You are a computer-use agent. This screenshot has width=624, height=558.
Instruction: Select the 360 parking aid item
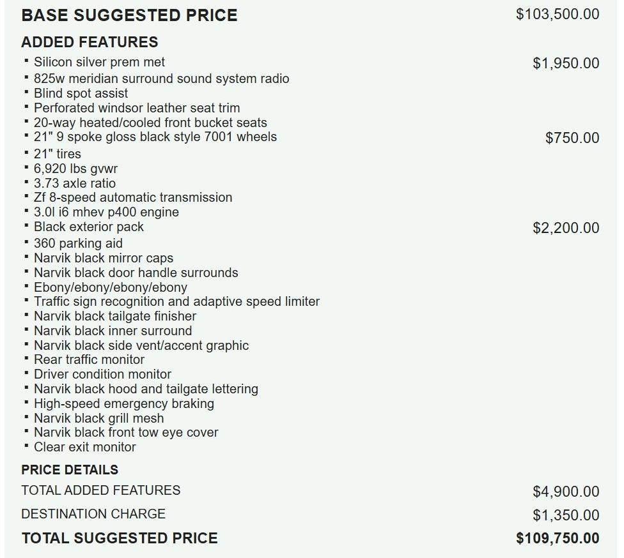pyautogui.click(x=78, y=243)
